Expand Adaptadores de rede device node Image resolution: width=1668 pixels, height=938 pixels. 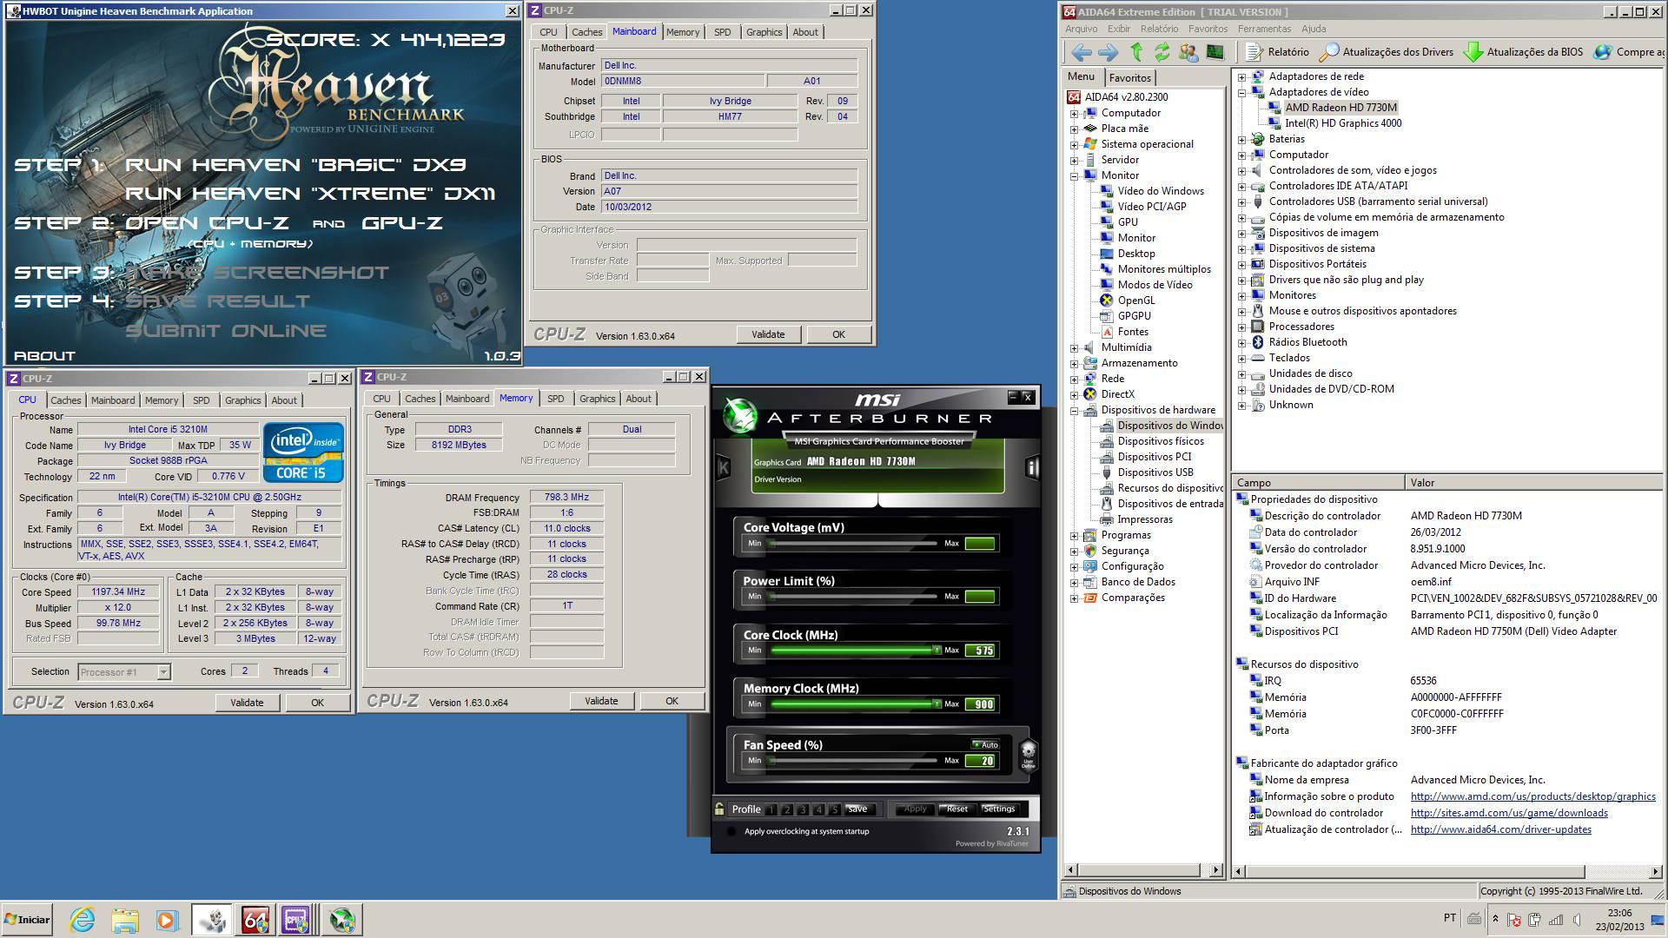coord(1242,76)
